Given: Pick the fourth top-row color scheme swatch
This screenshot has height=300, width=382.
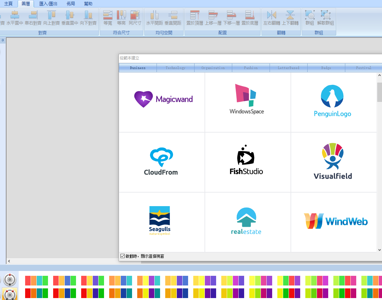Looking at the screenshot, I should pyautogui.click(x=120, y=281).
